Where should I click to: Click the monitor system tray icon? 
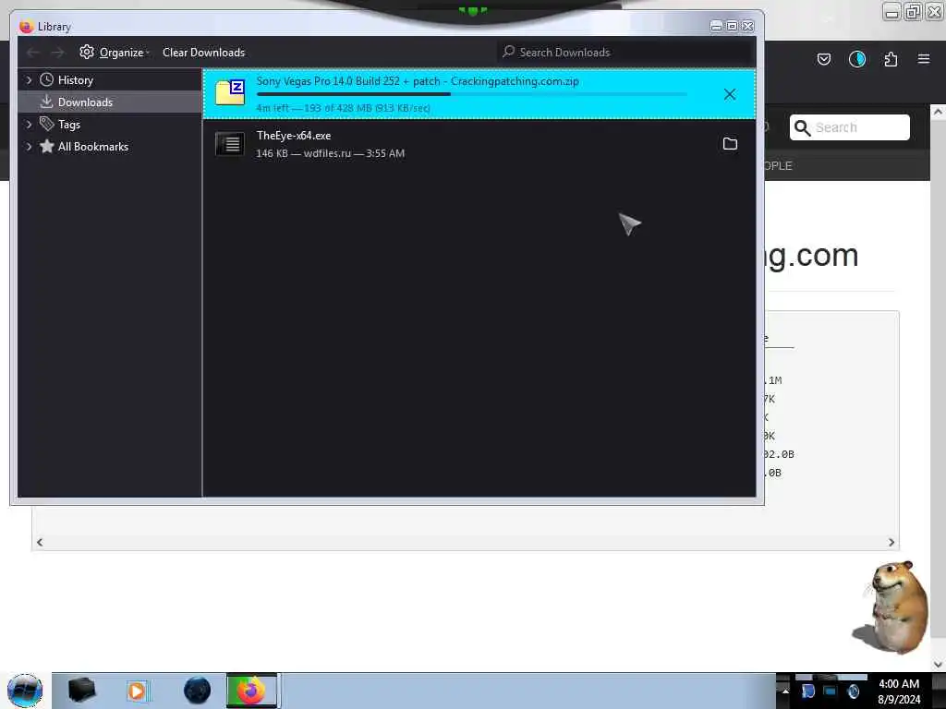[831, 691]
